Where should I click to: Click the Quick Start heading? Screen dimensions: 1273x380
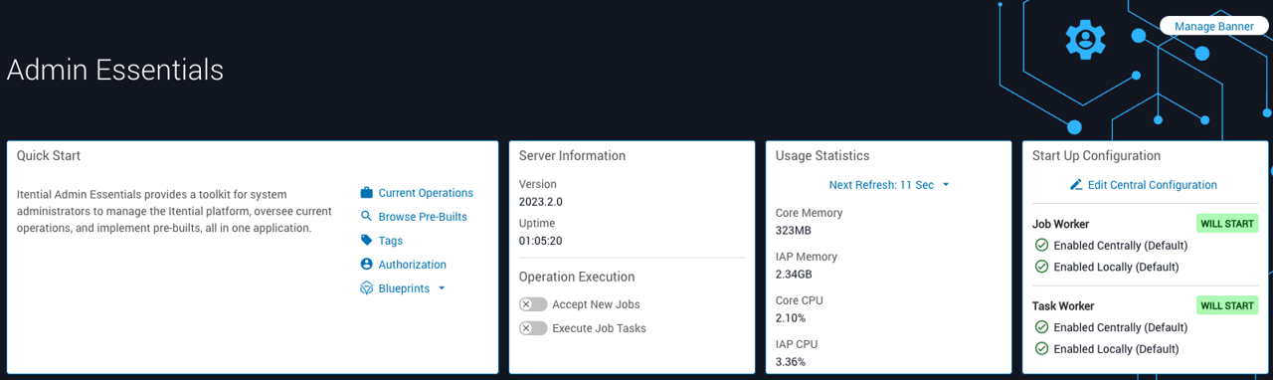coord(49,156)
